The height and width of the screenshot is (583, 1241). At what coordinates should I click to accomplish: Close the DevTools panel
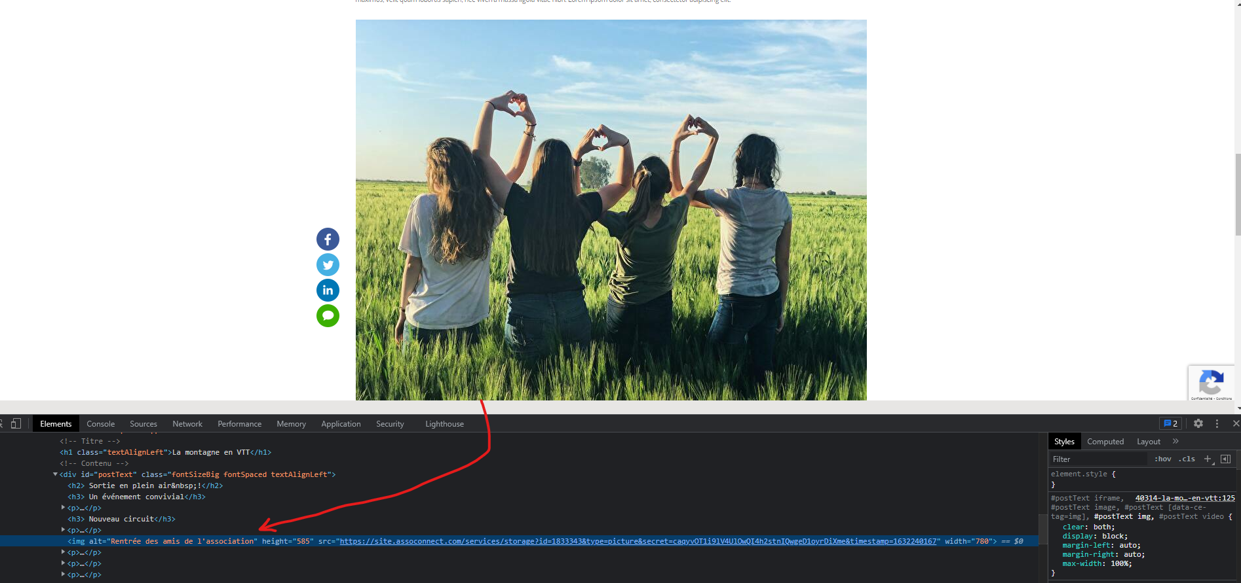click(1236, 423)
